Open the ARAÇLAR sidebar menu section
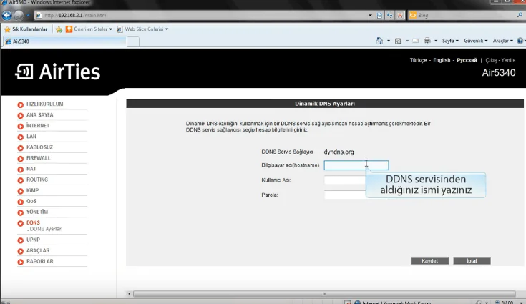 tap(38, 250)
